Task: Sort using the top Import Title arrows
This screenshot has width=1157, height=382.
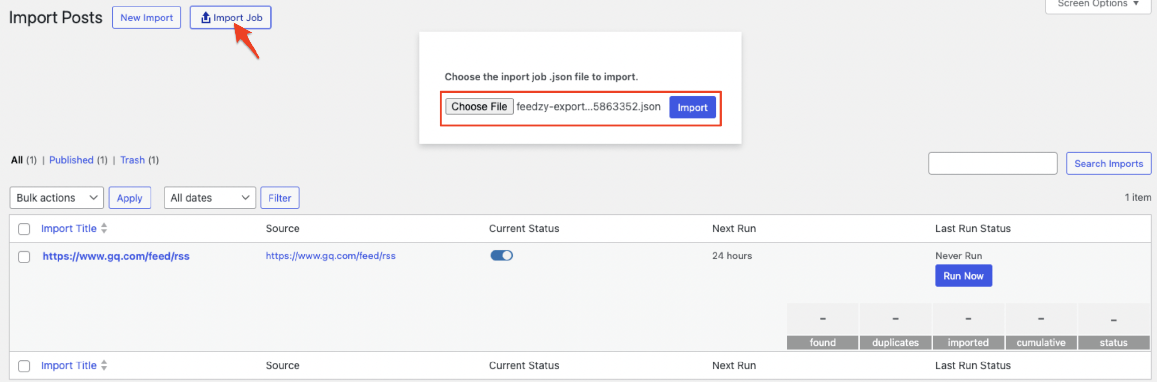Action: [104, 228]
